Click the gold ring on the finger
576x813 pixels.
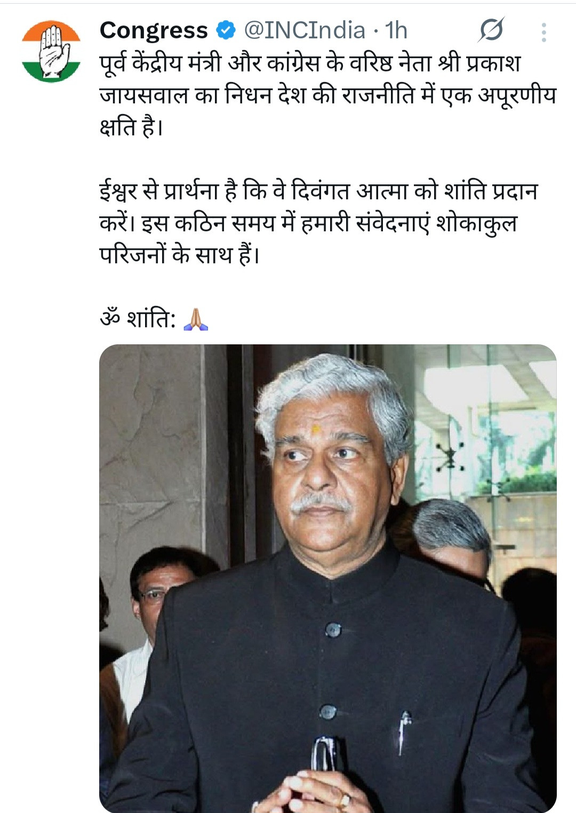pos(345,800)
